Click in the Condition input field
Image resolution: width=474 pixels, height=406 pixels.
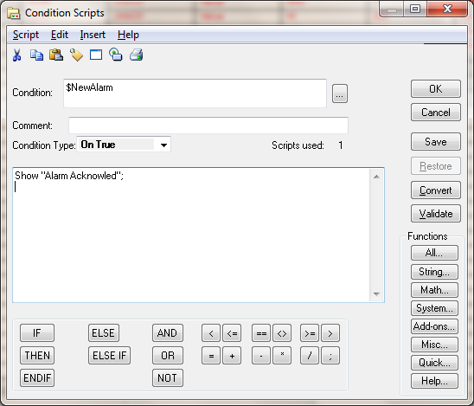195,93
